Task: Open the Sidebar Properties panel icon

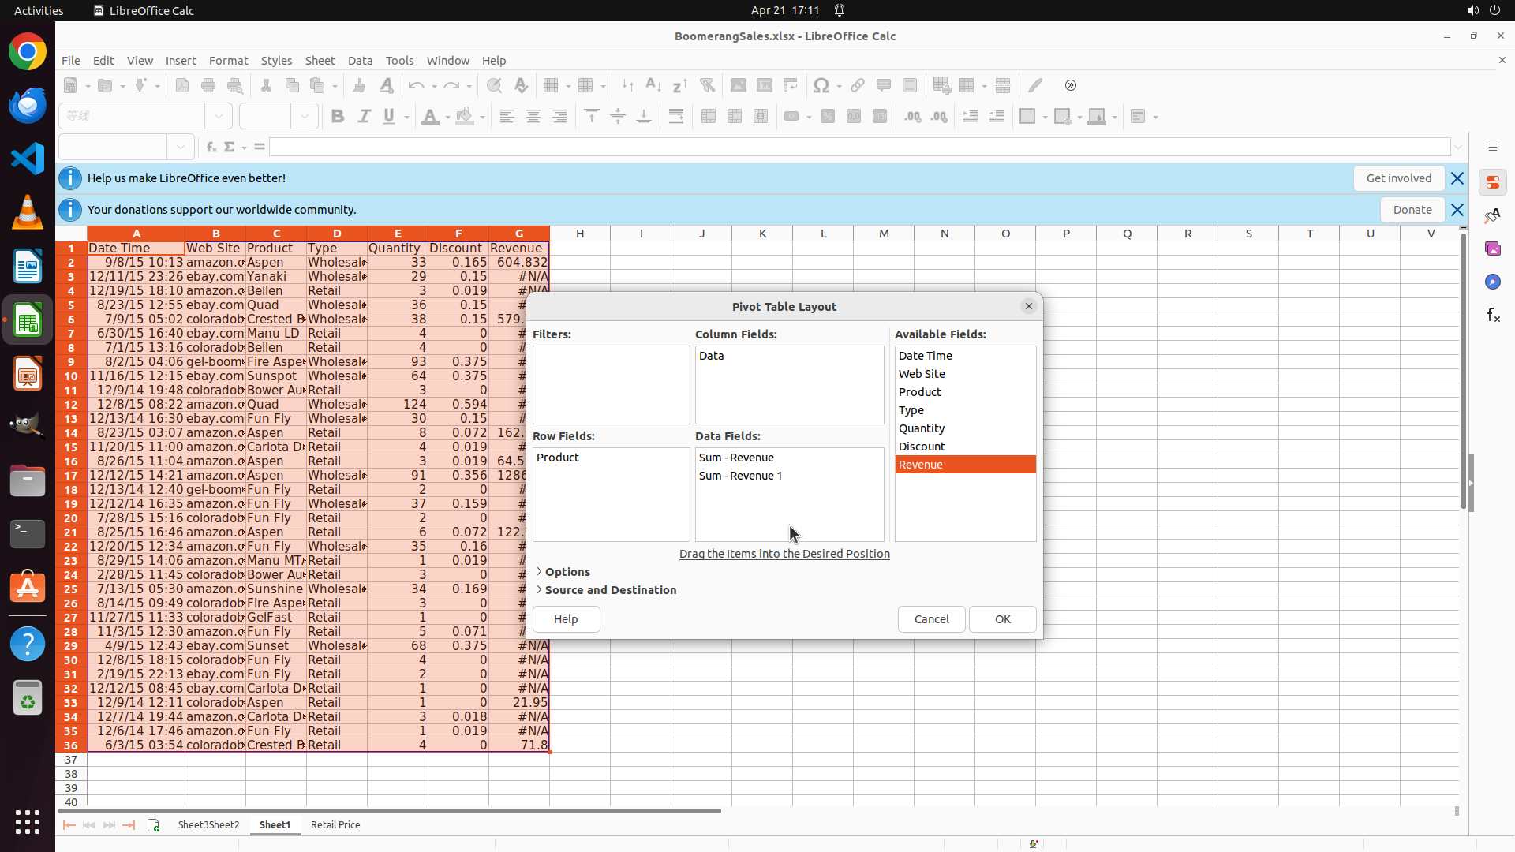Action: click(1492, 183)
